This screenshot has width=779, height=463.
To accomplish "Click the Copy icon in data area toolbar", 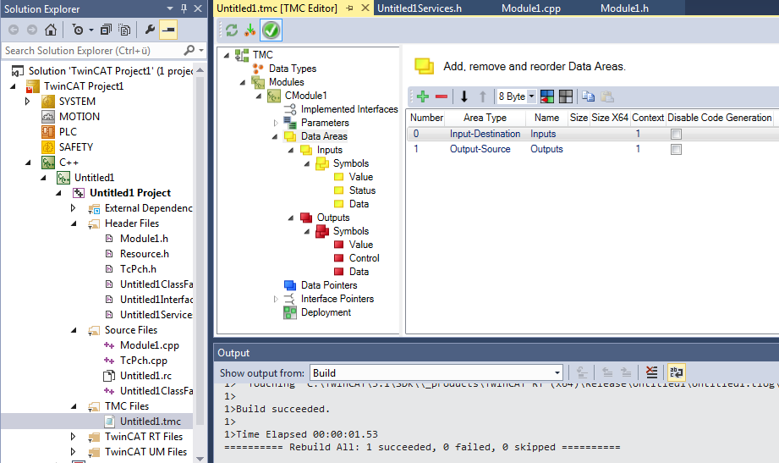I will tap(588, 96).
